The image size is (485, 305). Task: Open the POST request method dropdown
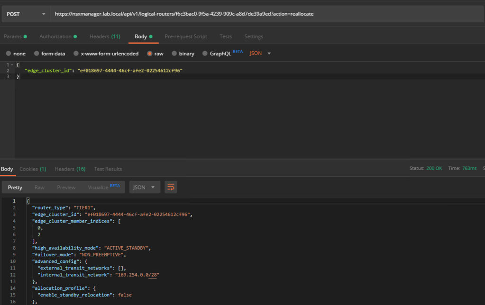coord(26,14)
